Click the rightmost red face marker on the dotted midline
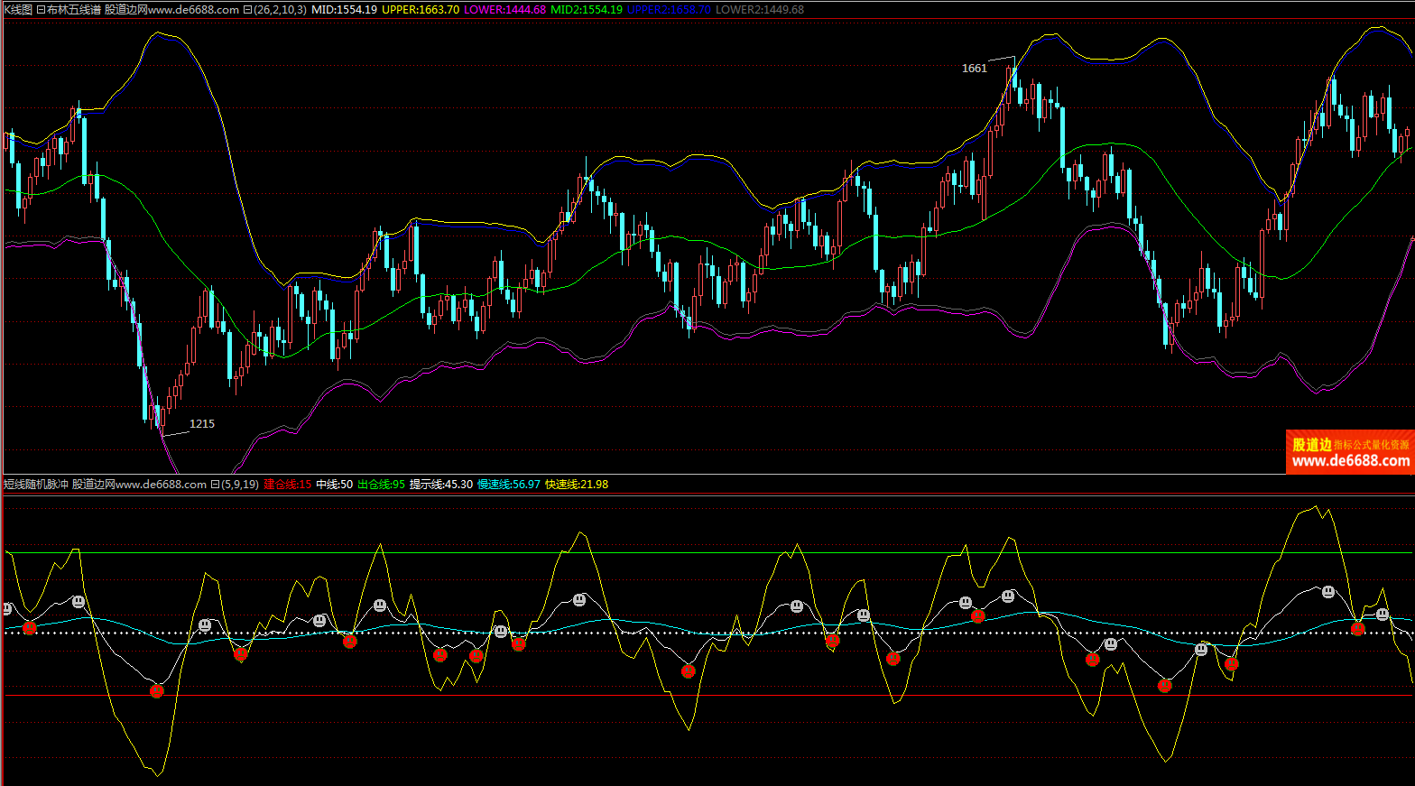Screen dimensions: 1415x786 pyautogui.click(x=1357, y=629)
